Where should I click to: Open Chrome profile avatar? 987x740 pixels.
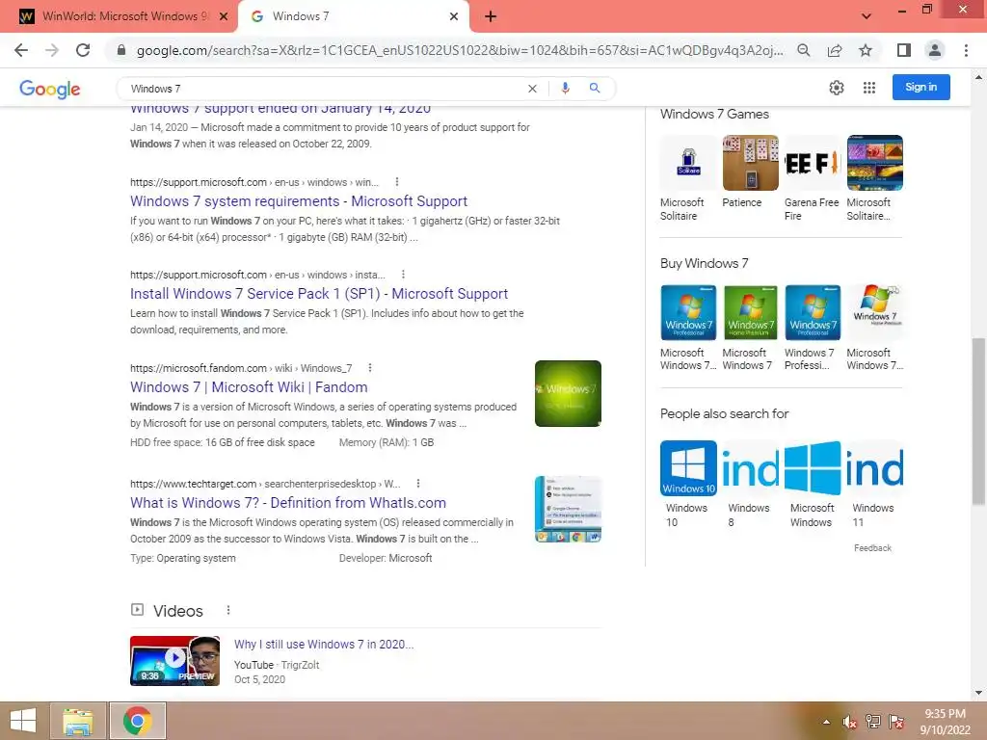point(935,50)
